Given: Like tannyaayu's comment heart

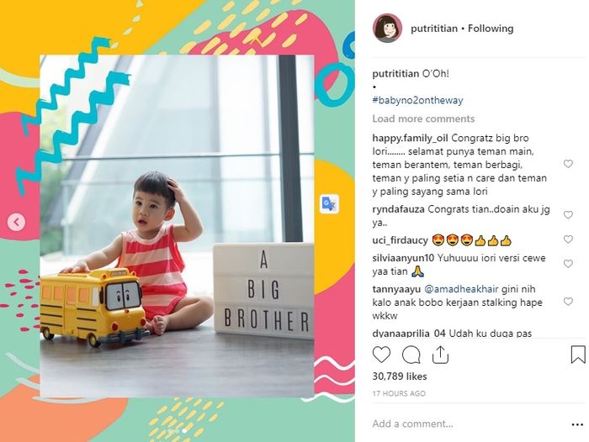Looking at the screenshot, I should pyautogui.click(x=568, y=302).
